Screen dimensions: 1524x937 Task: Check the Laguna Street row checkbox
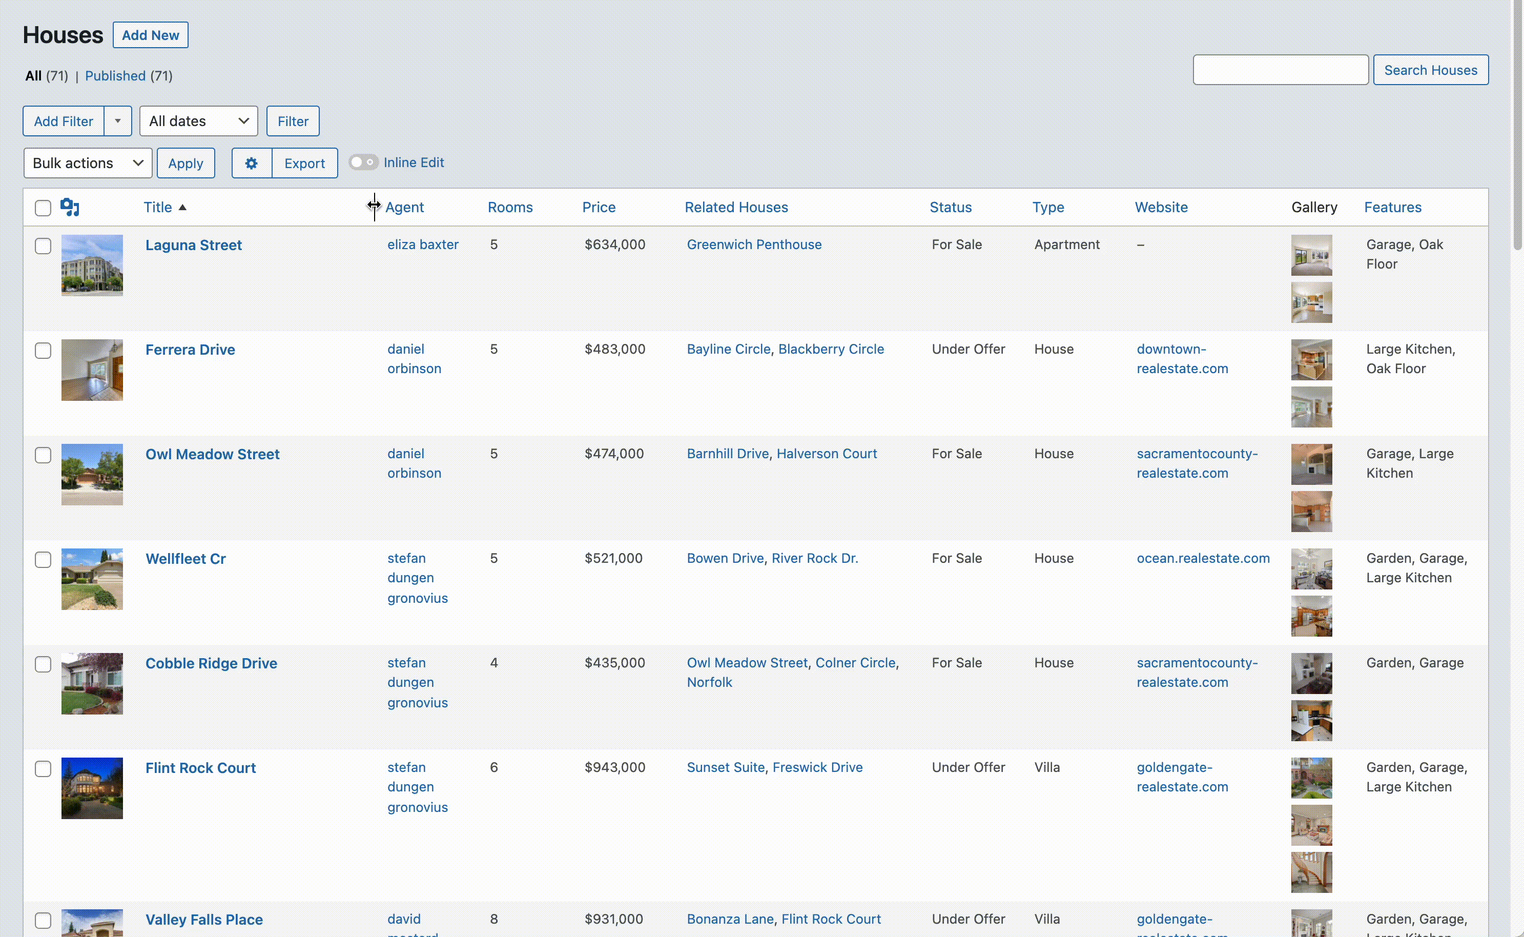click(x=43, y=245)
